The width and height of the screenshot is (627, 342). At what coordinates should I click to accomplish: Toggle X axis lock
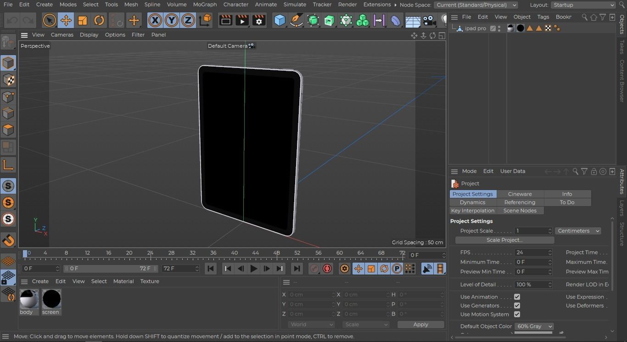(x=155, y=20)
